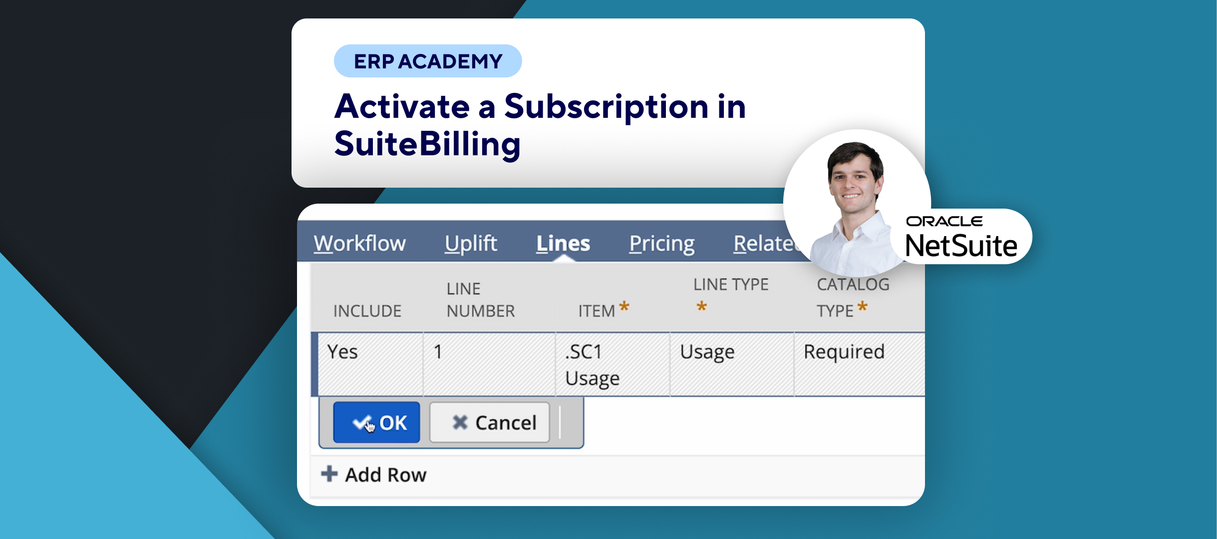This screenshot has width=1217, height=539.
Task: Click the Add Row text label
Action: click(386, 475)
